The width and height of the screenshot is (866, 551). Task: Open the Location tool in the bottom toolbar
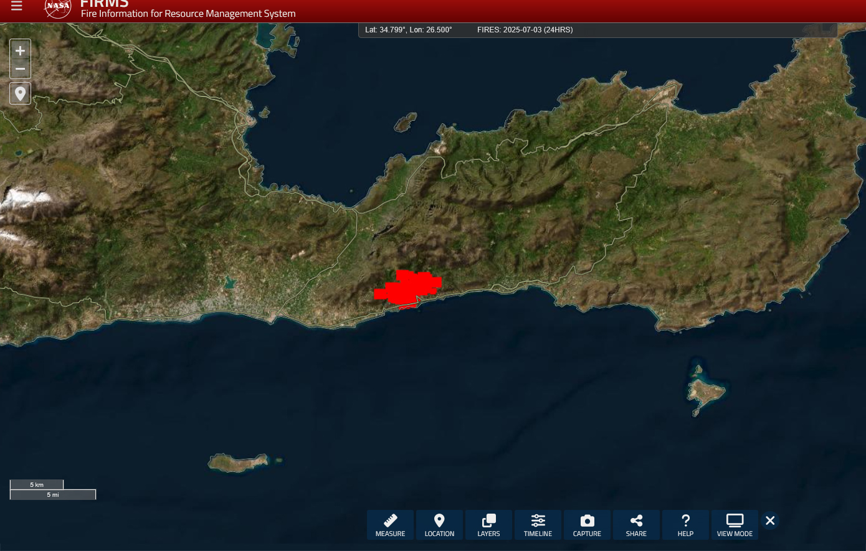pyautogui.click(x=439, y=525)
